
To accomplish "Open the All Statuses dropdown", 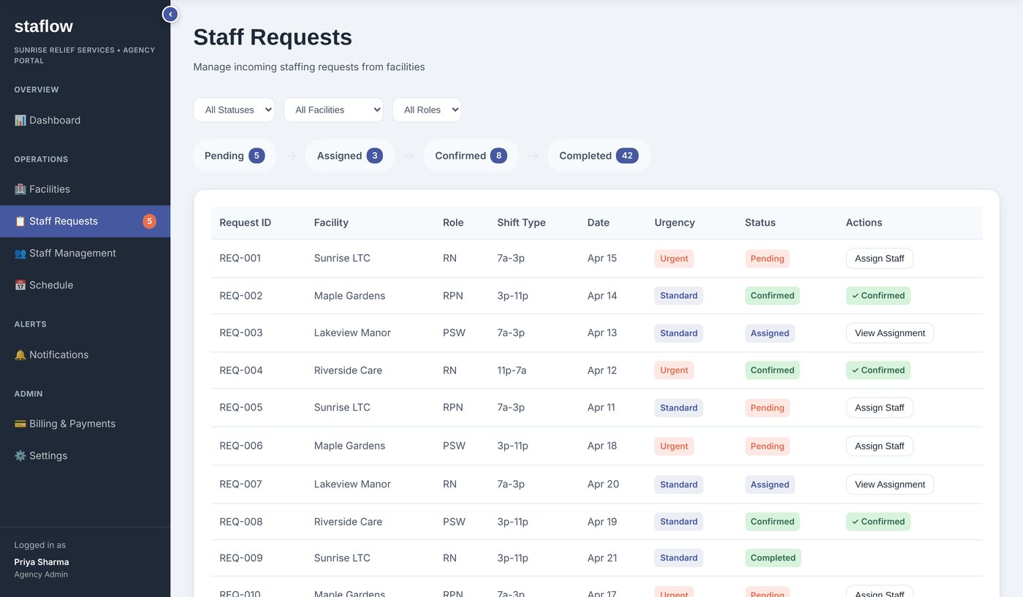I will coord(234,110).
